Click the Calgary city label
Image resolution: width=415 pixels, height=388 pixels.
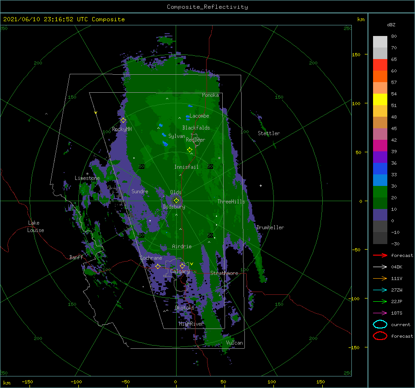pyautogui.click(x=180, y=271)
